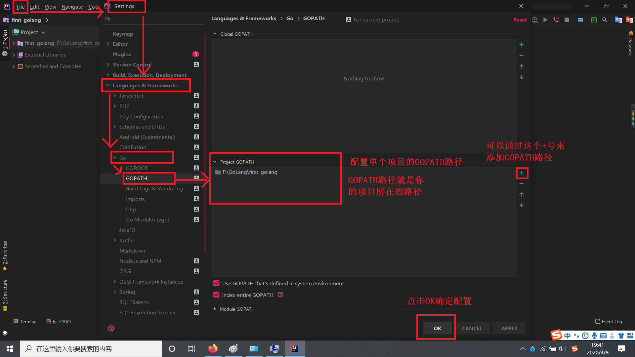Open the File menu

[21, 7]
